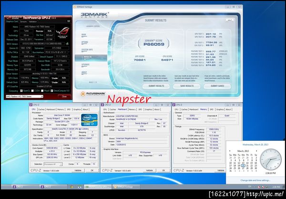Open the CPU-Z processor Selection dropdown
286x199 pixels.
coord(53,164)
